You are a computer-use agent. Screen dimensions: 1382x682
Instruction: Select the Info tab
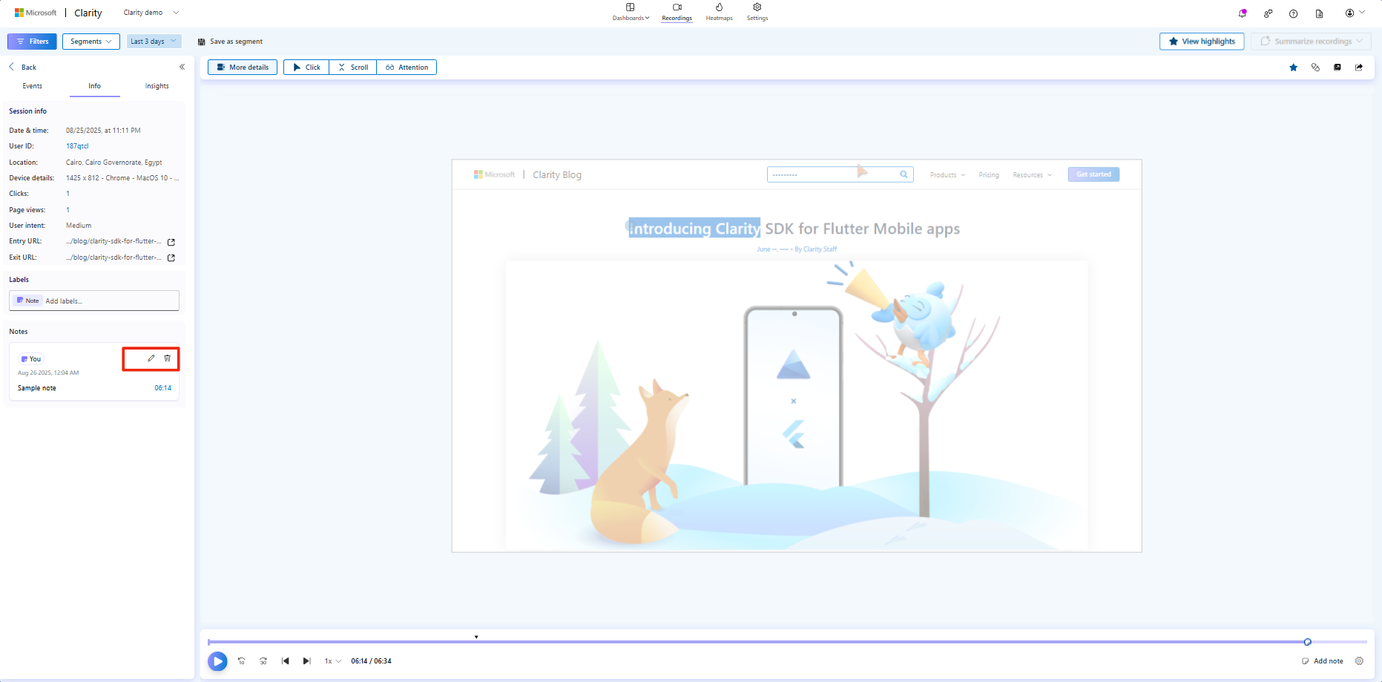(x=95, y=86)
